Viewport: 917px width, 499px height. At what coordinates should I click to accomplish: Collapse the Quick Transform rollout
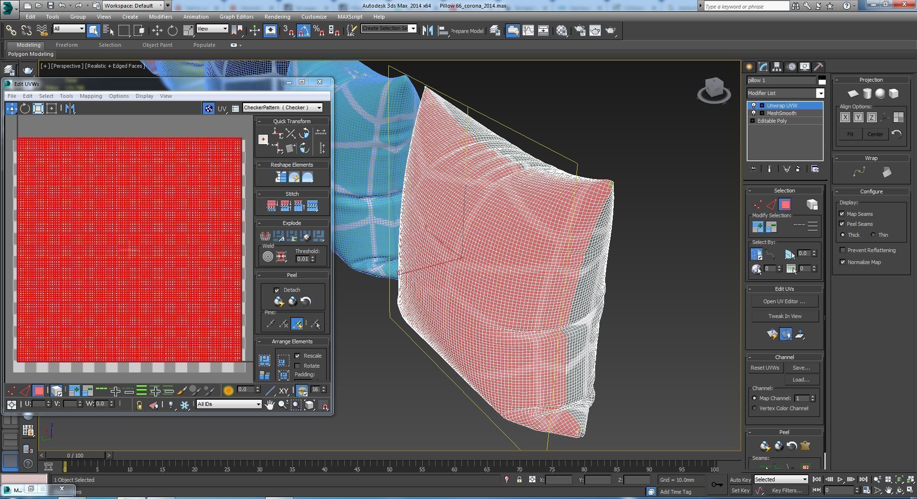pos(259,121)
